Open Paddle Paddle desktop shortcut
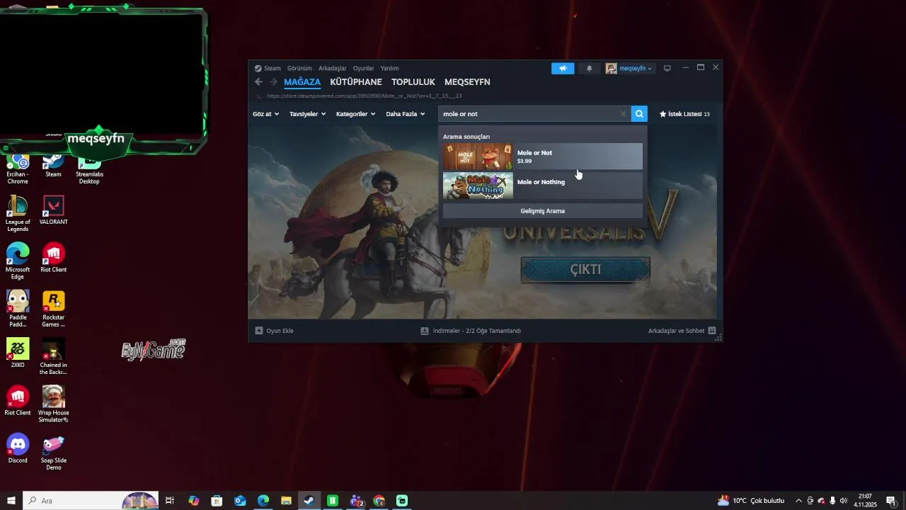This screenshot has width=906, height=510. pyautogui.click(x=18, y=309)
